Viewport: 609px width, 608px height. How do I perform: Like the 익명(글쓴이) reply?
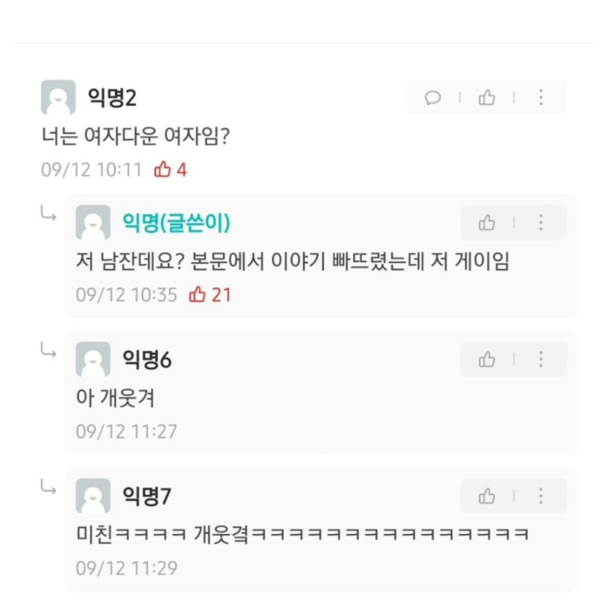pyautogui.click(x=487, y=223)
